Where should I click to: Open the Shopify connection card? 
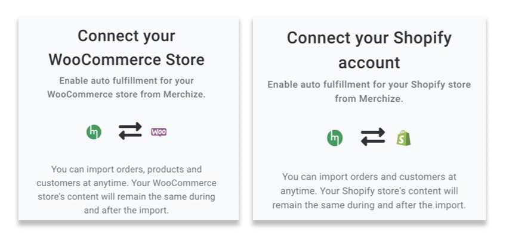369,118
